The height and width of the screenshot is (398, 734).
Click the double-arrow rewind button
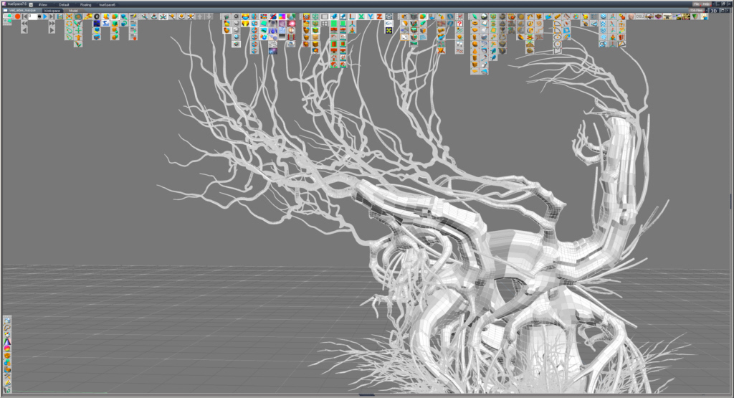click(24, 24)
